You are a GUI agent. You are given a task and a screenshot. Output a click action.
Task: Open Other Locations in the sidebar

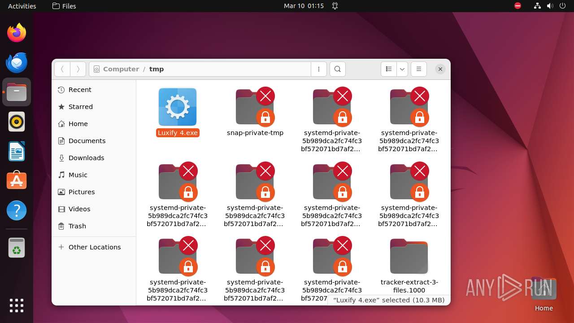click(x=94, y=247)
